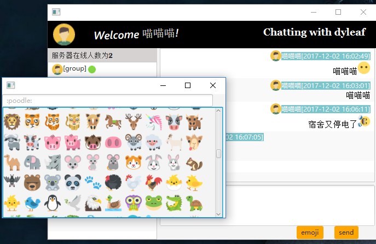
Task: Insert the turtle emoji
Action: coord(194,203)
